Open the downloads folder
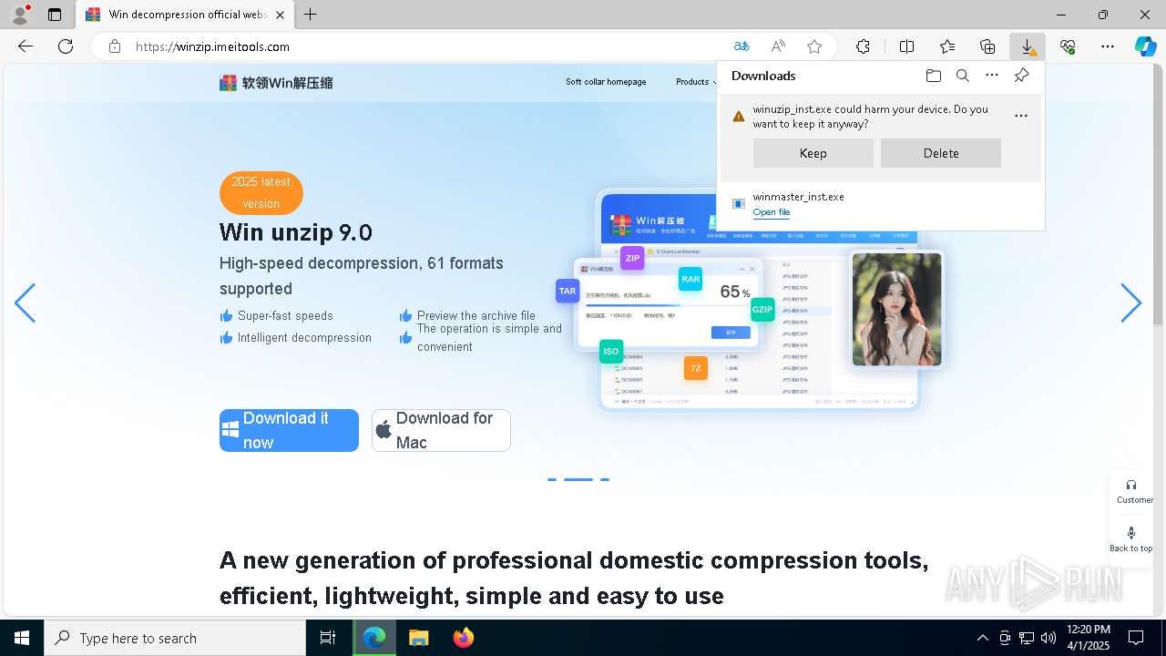This screenshot has width=1166, height=656. coord(934,76)
